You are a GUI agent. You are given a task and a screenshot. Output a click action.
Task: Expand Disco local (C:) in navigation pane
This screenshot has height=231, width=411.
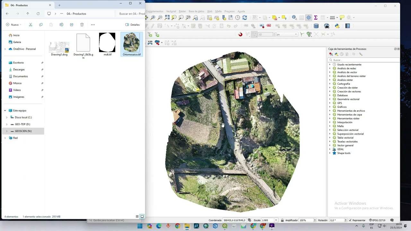pyautogui.click(x=7, y=117)
